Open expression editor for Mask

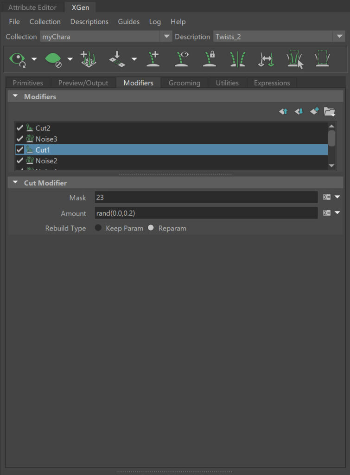pos(327,197)
